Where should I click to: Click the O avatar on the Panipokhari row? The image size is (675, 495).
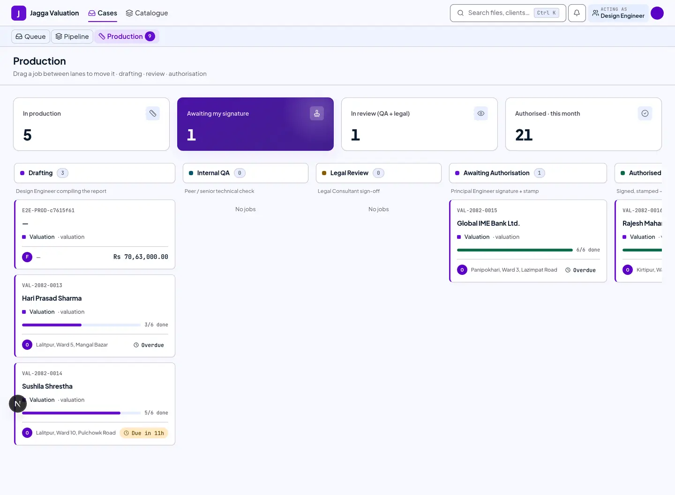462,270
